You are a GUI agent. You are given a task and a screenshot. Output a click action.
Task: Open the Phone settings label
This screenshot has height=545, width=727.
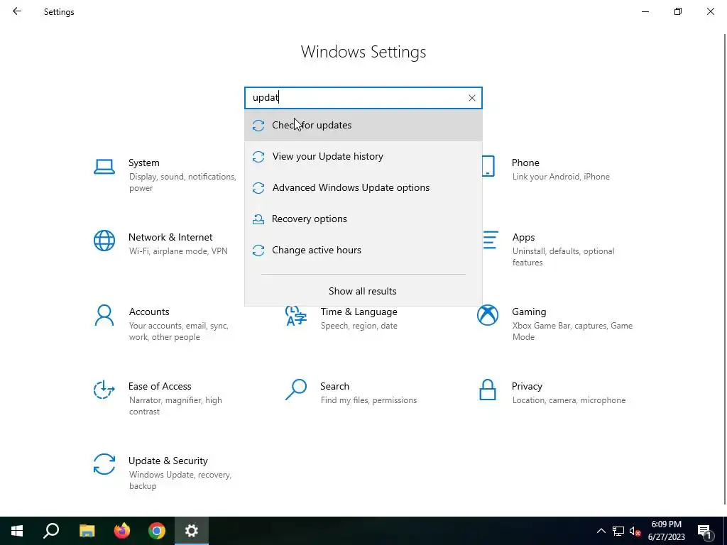pos(525,163)
